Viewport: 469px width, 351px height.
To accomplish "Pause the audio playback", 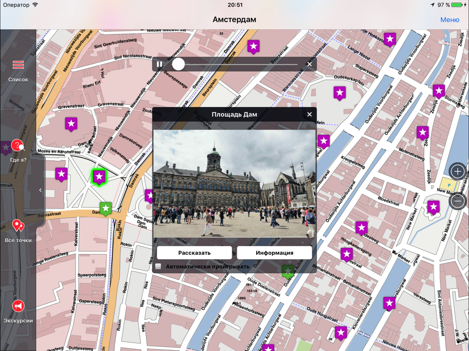I will [x=159, y=64].
